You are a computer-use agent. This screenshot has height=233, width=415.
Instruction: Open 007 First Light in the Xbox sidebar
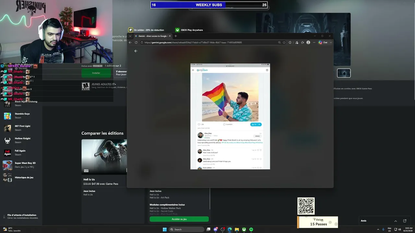click(21, 128)
